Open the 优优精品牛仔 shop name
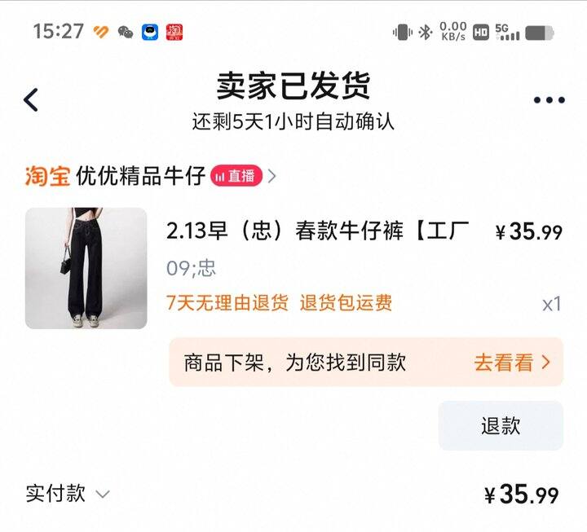Screen dimensions: 587x532 point(141,176)
